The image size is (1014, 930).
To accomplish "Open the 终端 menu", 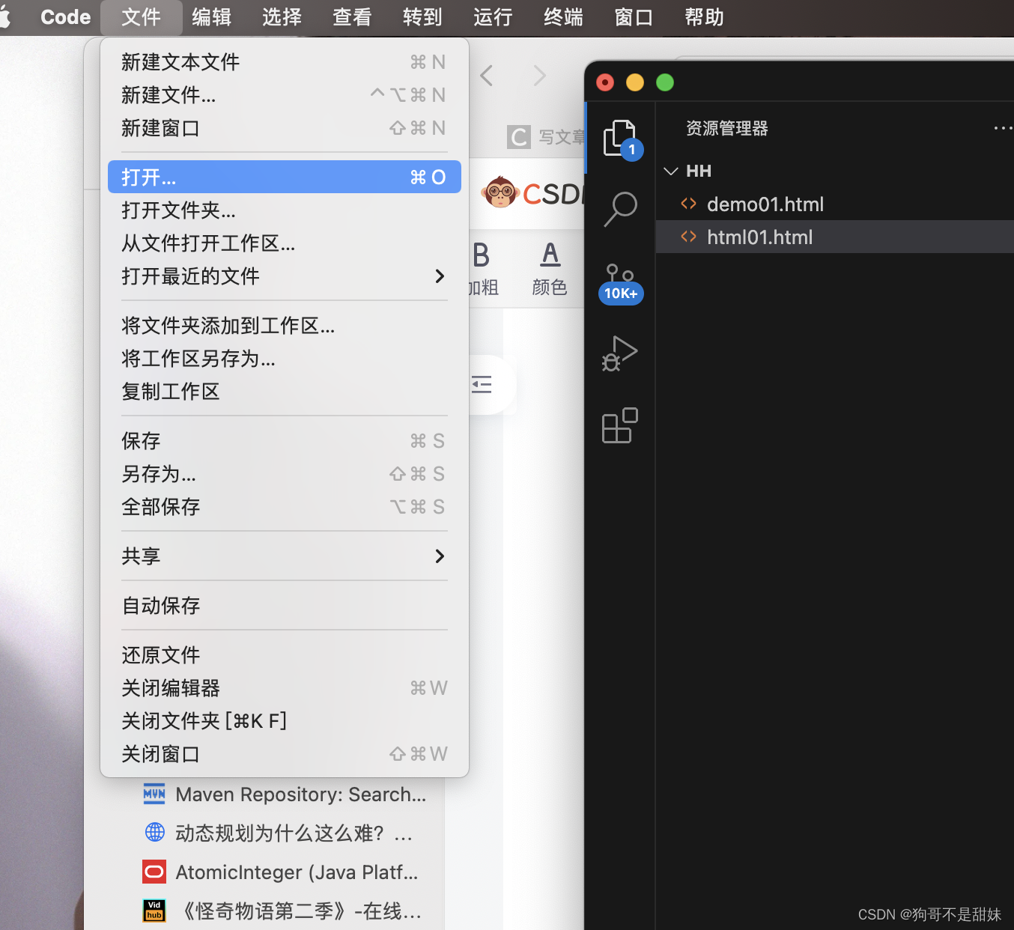I will coord(562,16).
